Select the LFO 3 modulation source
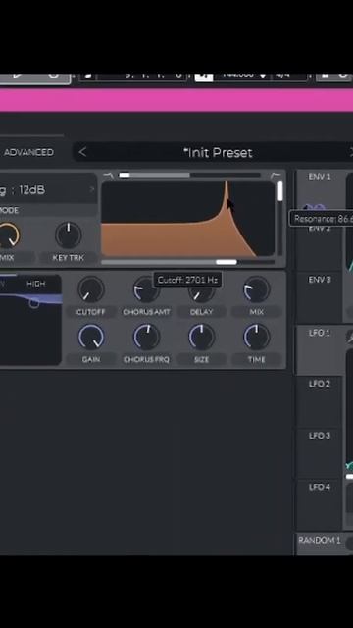Screen dimensions: 353x628 pos(320,453)
